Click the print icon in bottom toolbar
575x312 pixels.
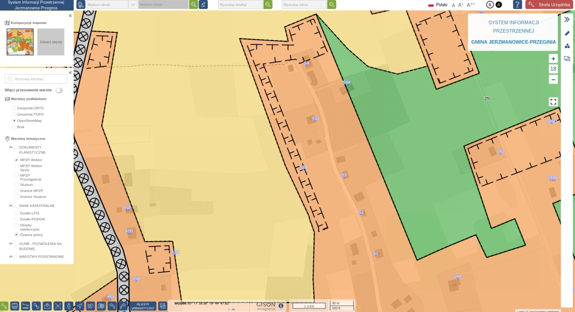click(15, 306)
